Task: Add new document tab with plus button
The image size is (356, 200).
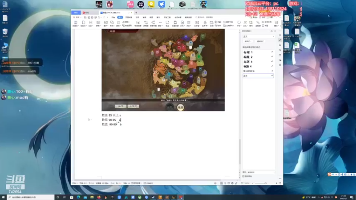Action: [136, 13]
